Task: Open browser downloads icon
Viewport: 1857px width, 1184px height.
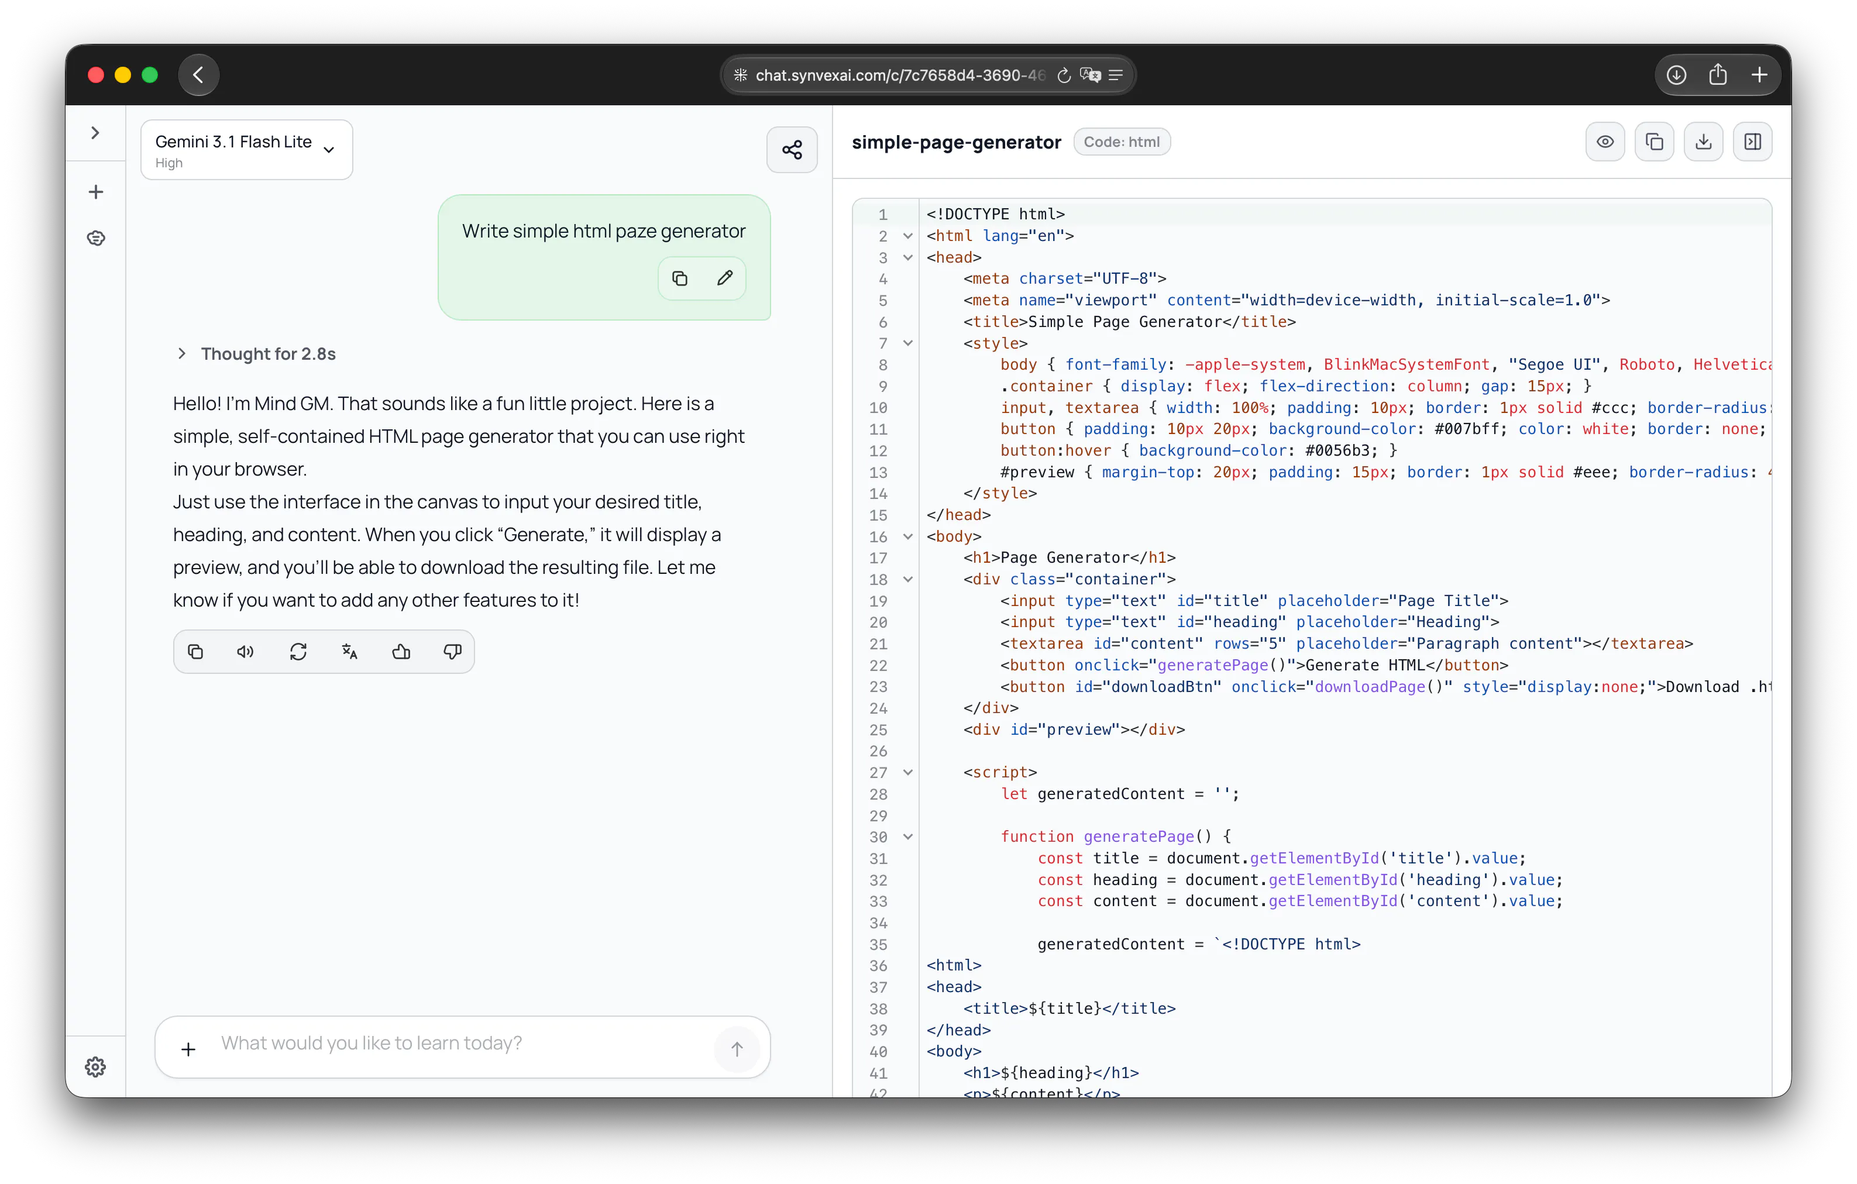Action: click(x=1676, y=75)
